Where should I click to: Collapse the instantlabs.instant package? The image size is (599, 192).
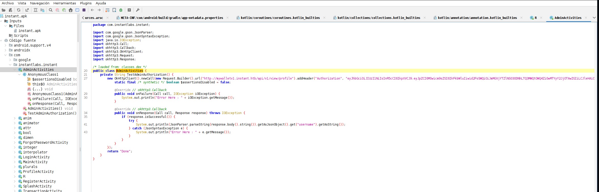10,65
